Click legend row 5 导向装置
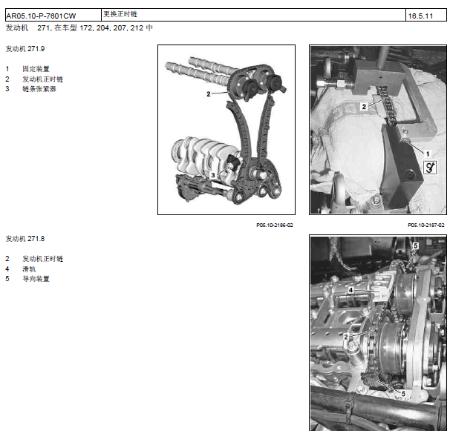 (x=27, y=279)
